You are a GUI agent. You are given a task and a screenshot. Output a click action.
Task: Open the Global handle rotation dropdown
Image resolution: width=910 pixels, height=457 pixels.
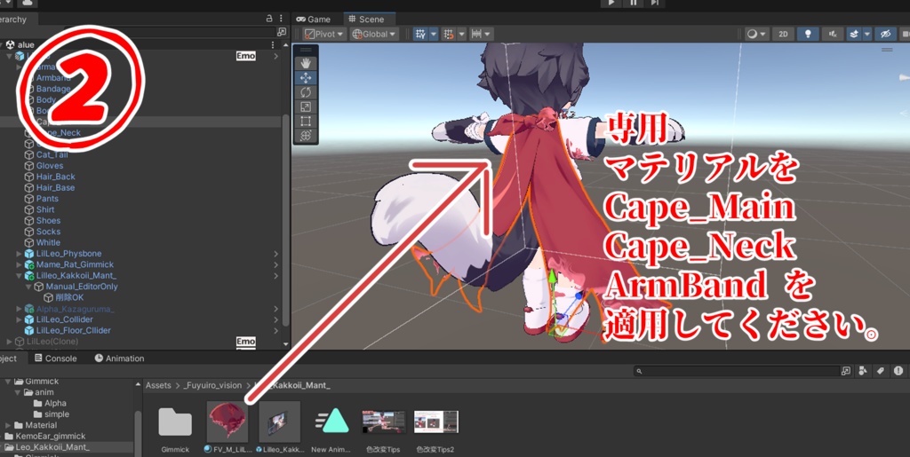pyautogui.click(x=374, y=35)
